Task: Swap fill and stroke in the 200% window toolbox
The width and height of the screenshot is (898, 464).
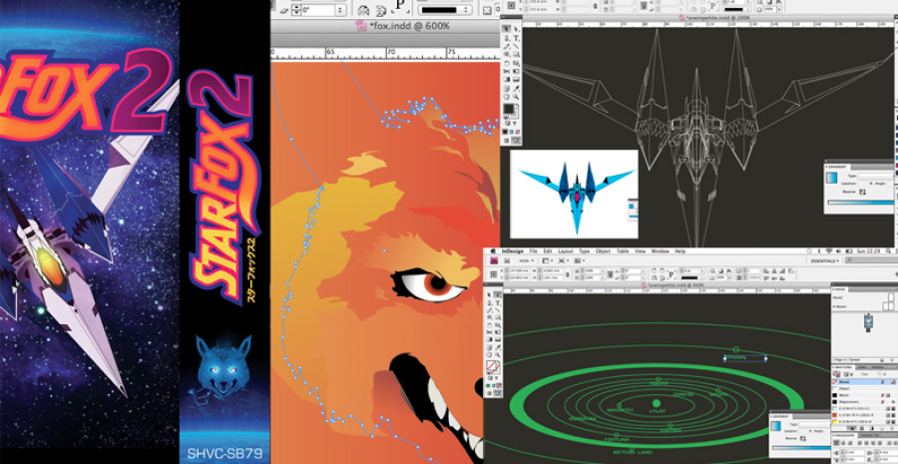Action: [518, 105]
